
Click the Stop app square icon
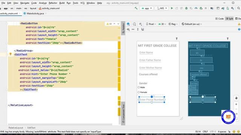(x=206, y=8)
